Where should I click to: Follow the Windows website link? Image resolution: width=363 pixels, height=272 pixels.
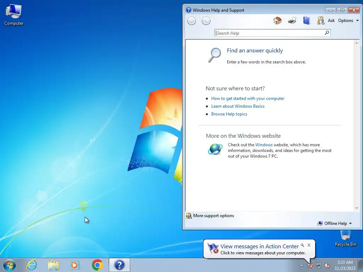pyautogui.click(x=264, y=145)
